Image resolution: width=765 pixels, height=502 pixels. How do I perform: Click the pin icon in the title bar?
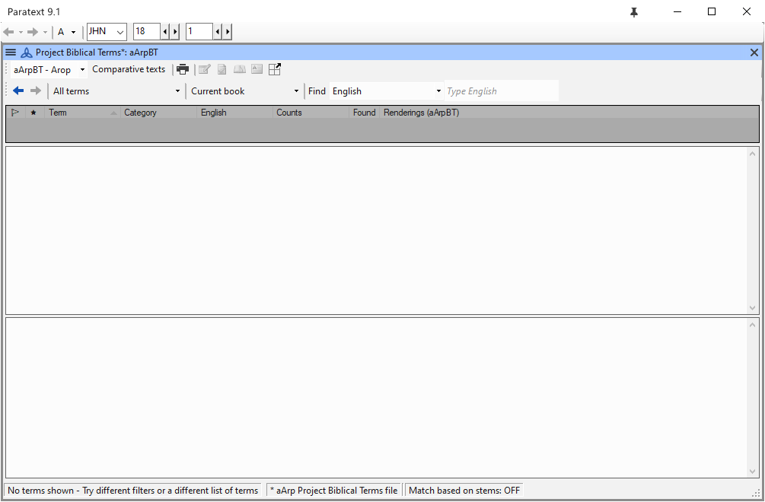(634, 12)
